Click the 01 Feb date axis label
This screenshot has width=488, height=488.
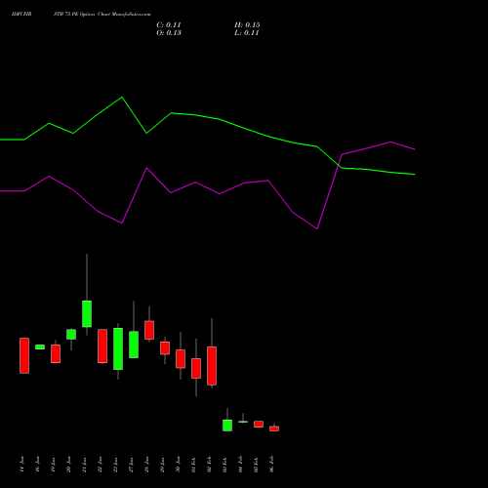pos(194,465)
